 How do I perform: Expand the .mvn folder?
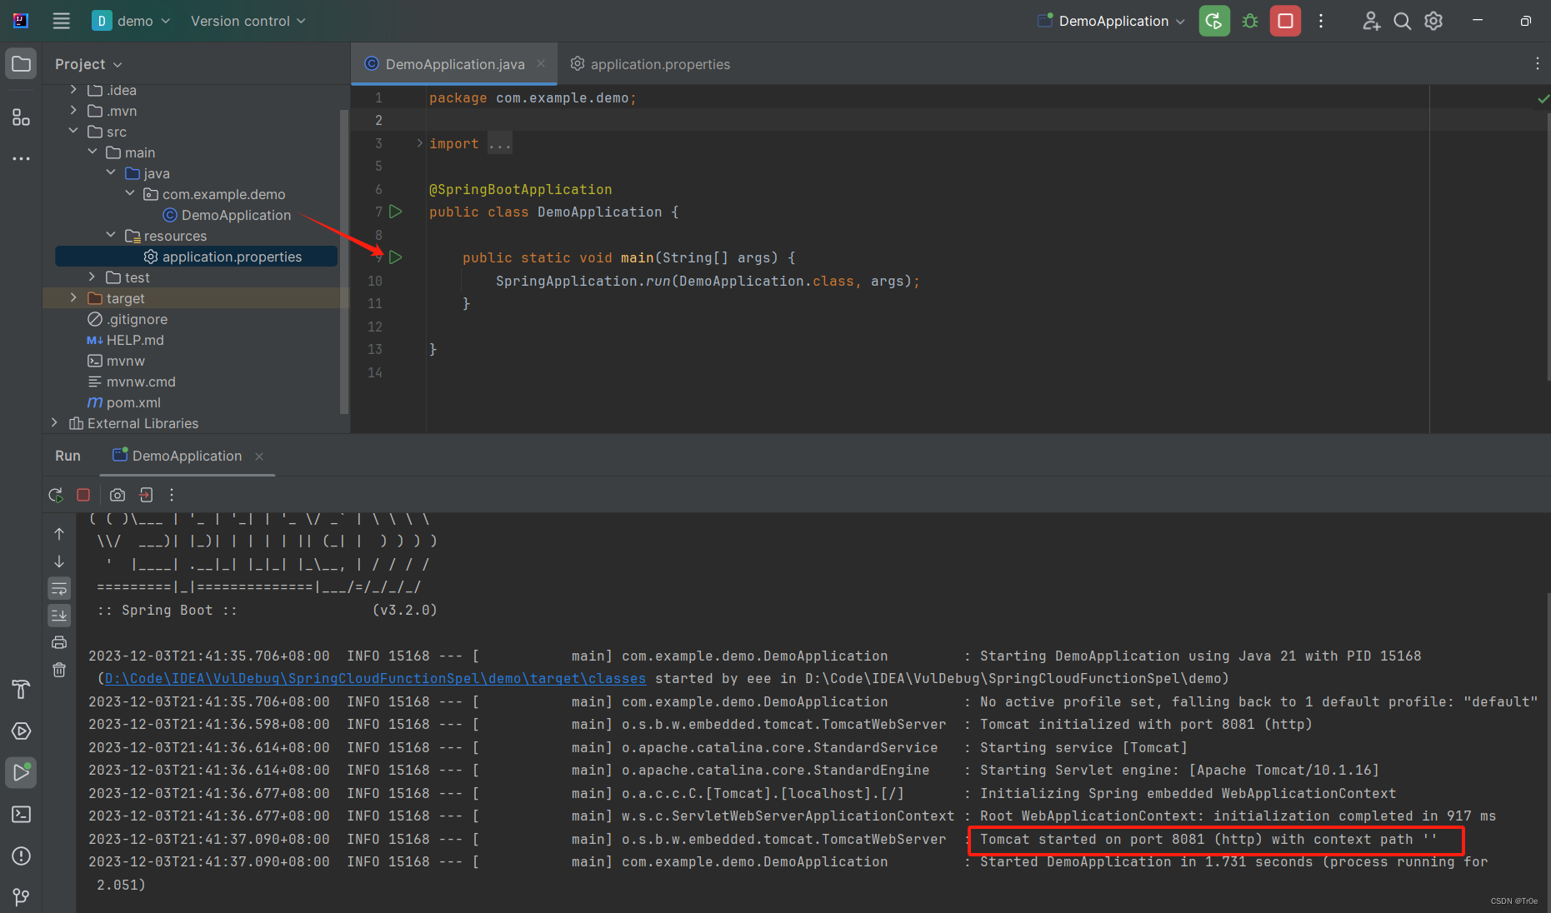[73, 110]
